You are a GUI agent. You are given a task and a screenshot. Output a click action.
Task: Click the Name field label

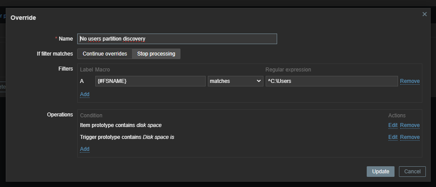66,39
